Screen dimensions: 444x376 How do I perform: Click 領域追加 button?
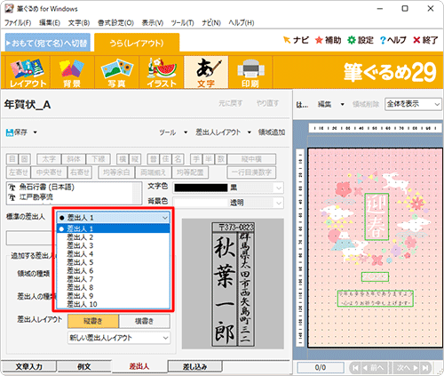point(272,132)
